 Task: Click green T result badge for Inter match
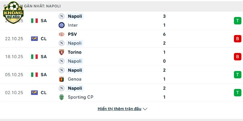(237, 21)
